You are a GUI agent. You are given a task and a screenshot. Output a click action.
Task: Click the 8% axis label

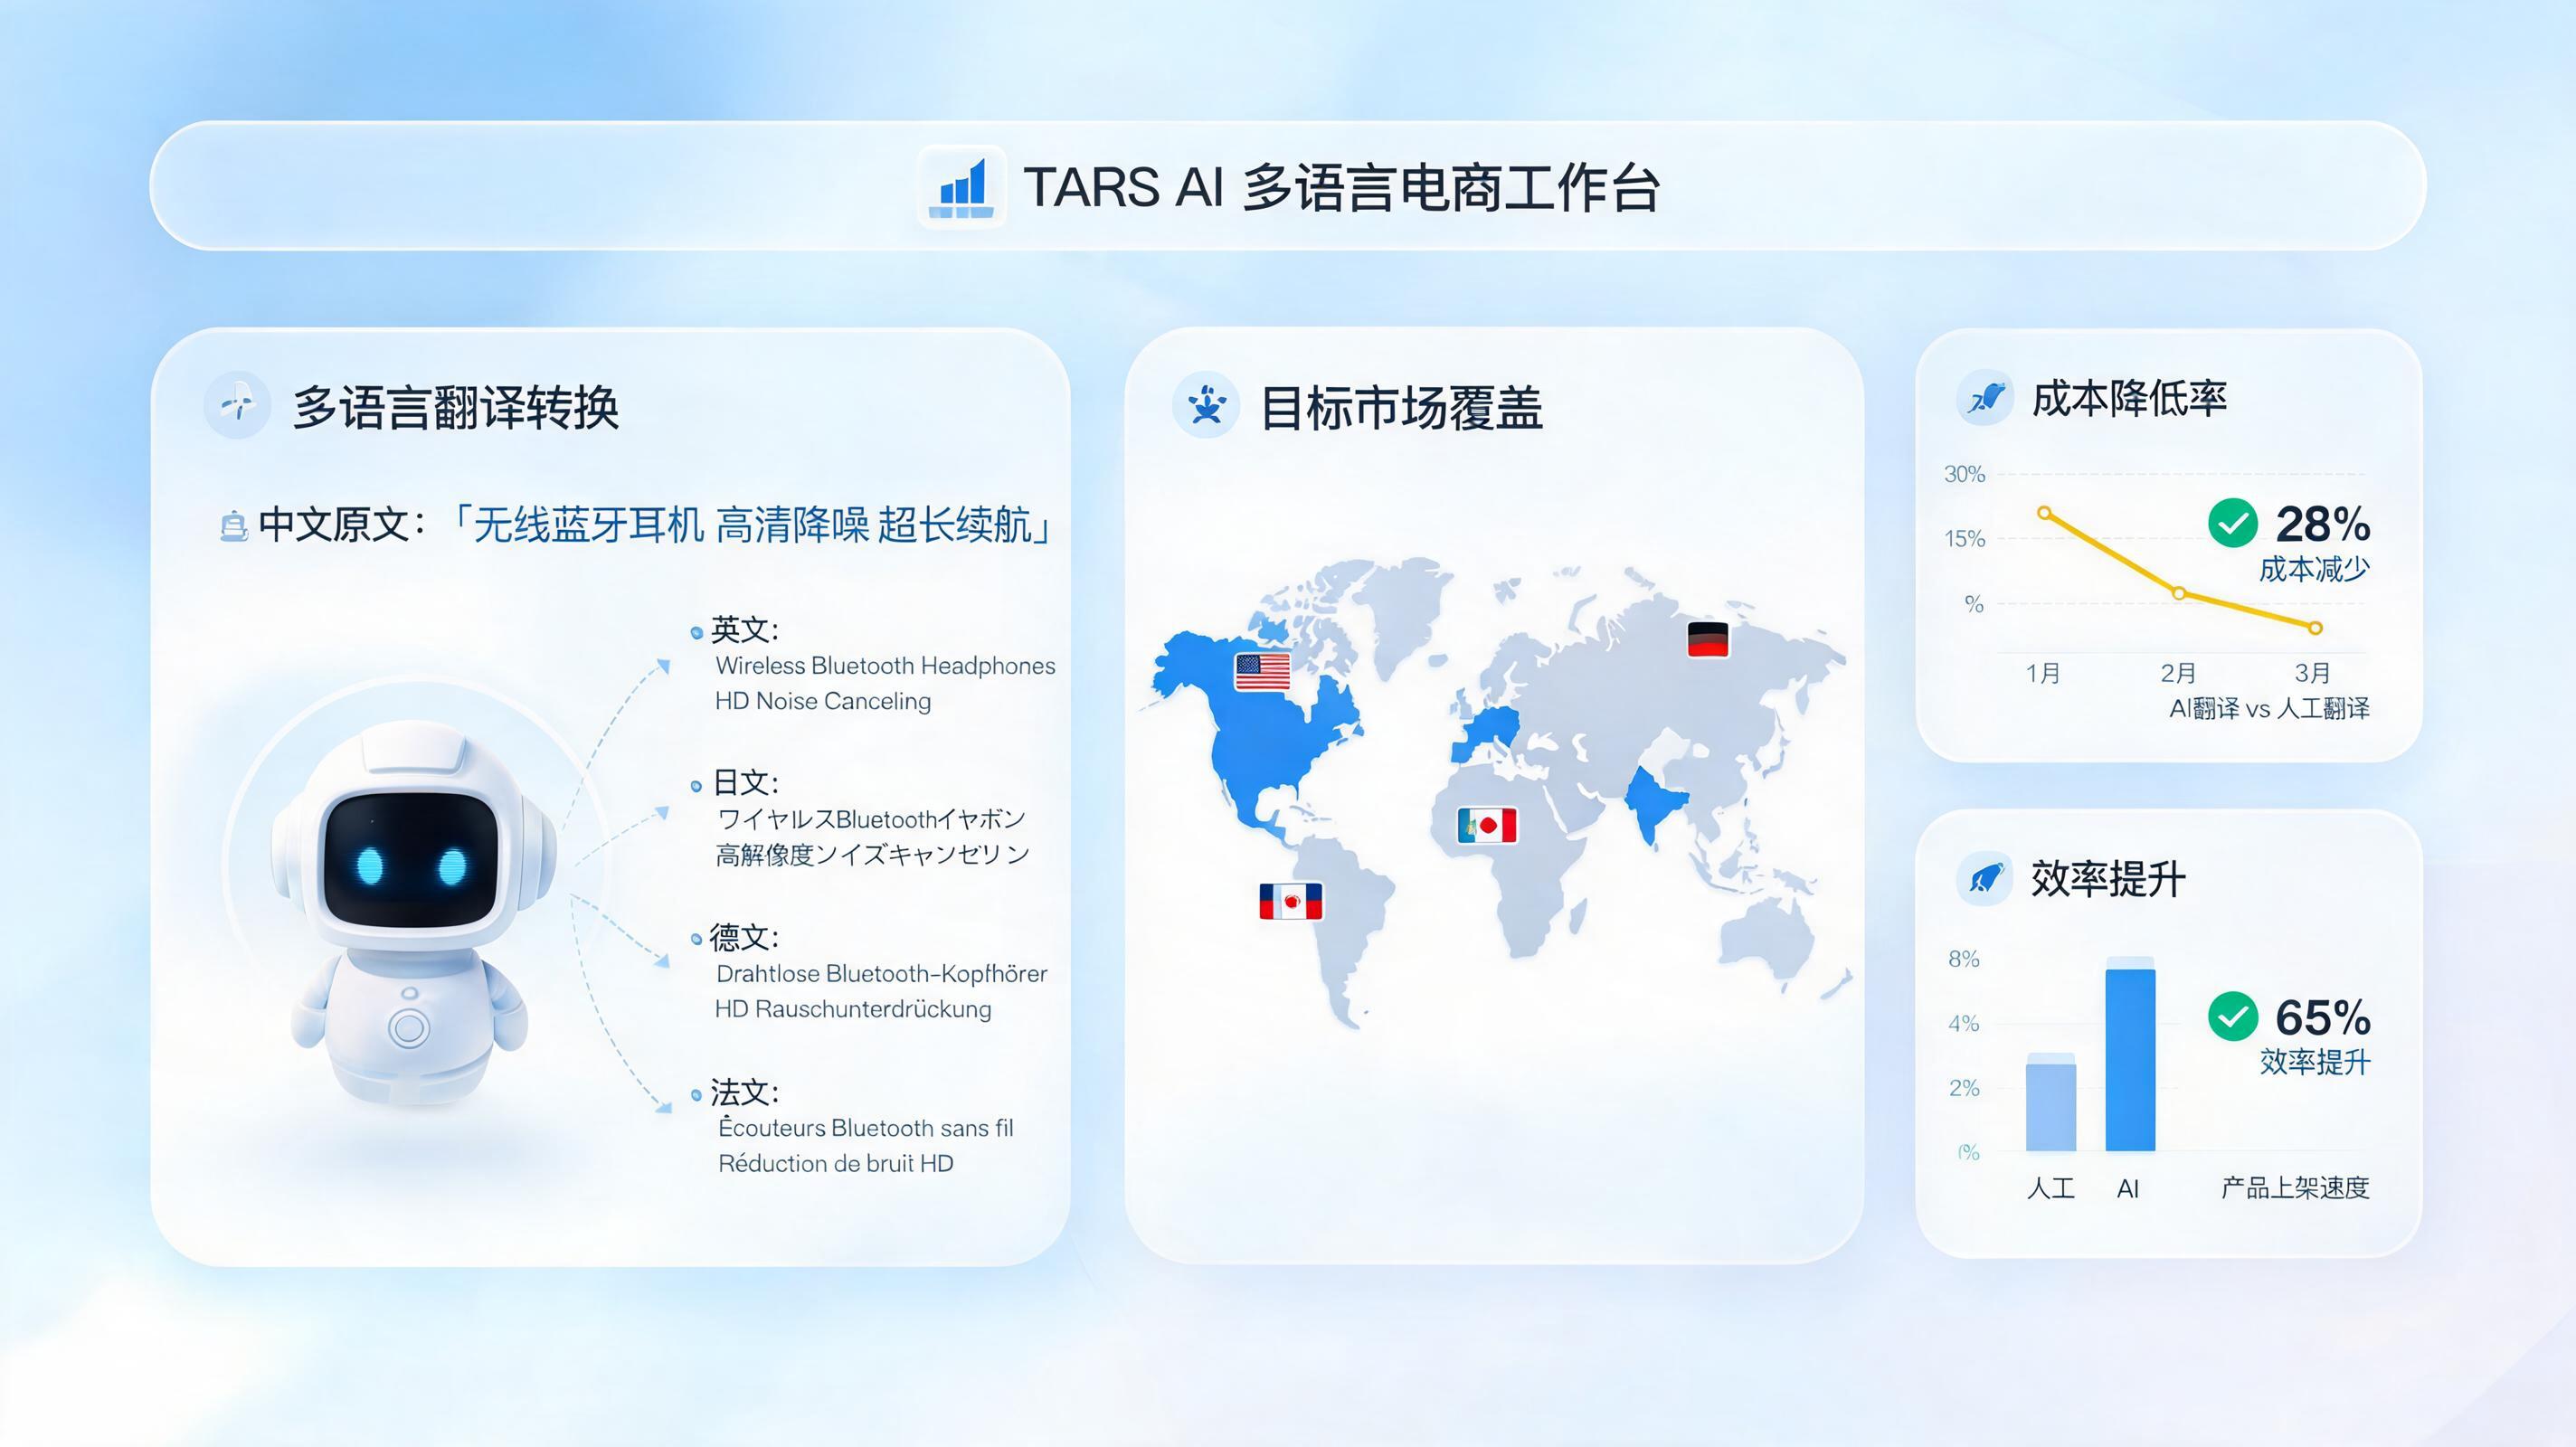click(x=1964, y=959)
